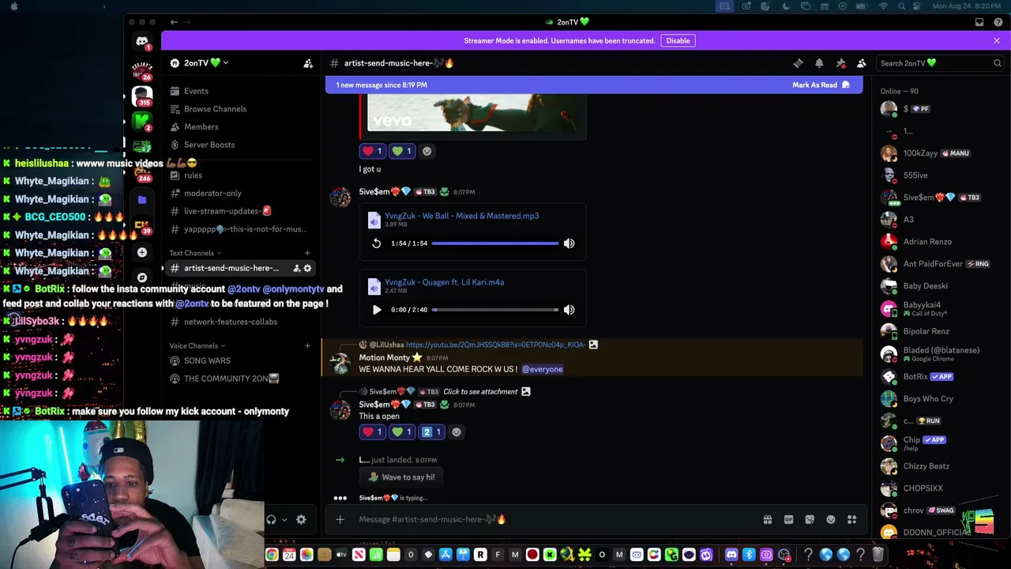Disable Streamer Mode from the banner
The height and width of the screenshot is (569, 1011).
point(678,40)
